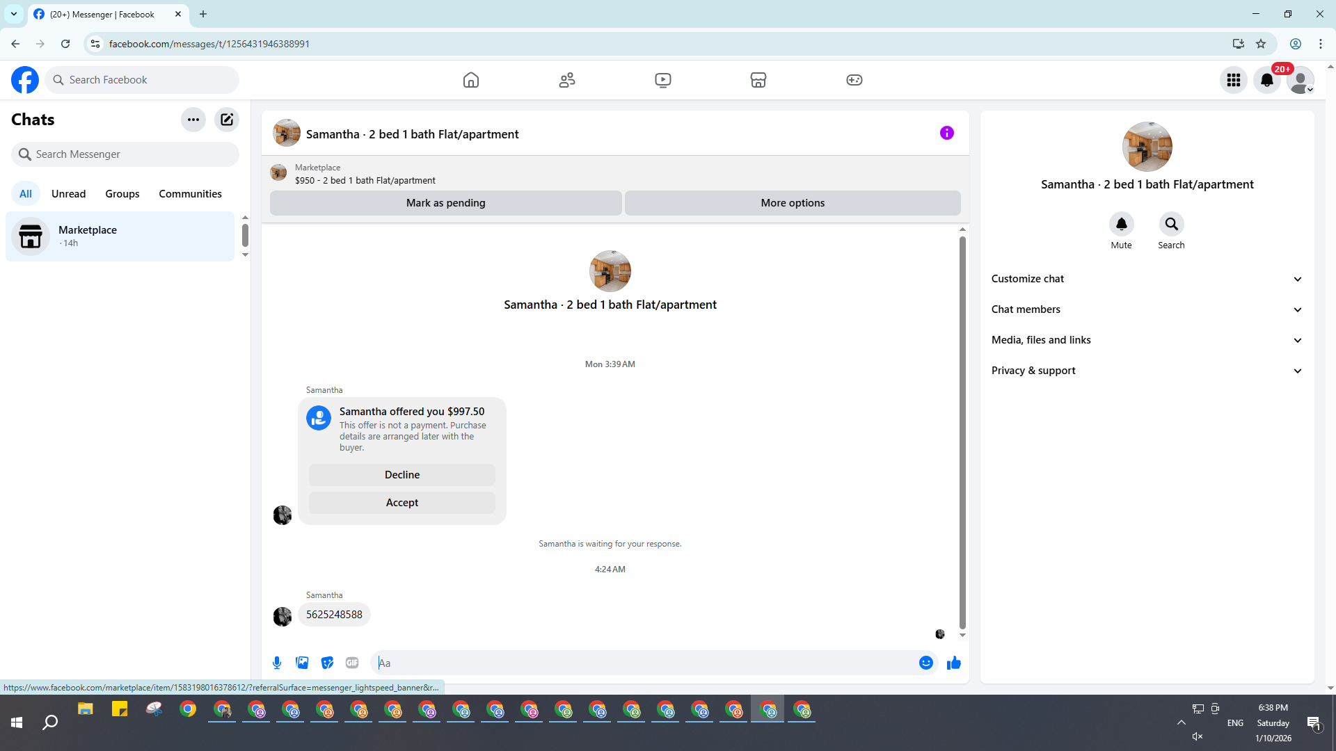1336x751 pixels.
Task: Toggle the purple conversation information button
Action: pyautogui.click(x=946, y=133)
